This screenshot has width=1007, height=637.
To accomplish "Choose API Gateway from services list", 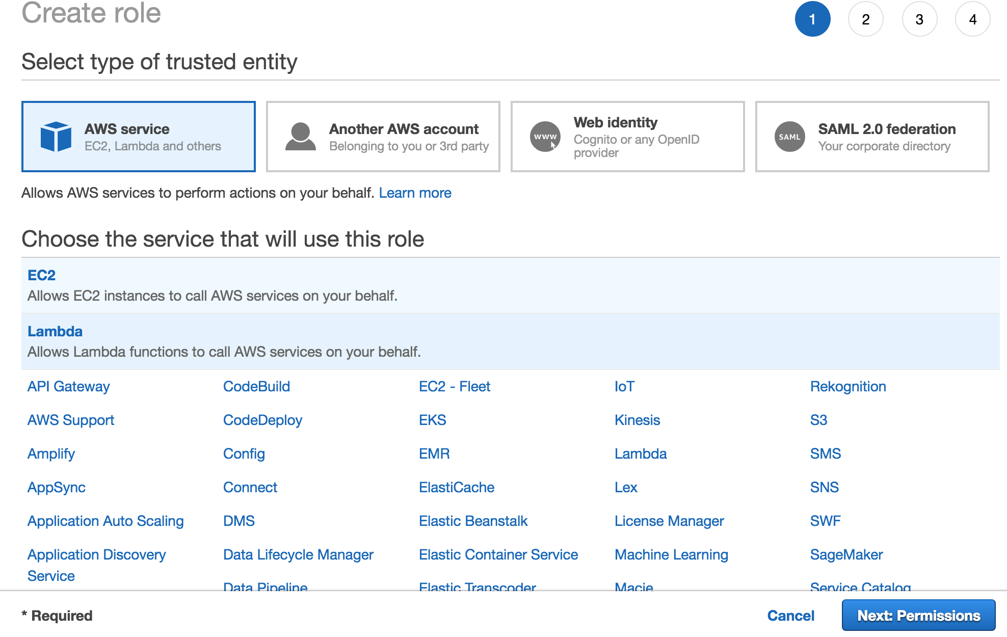I will (68, 386).
